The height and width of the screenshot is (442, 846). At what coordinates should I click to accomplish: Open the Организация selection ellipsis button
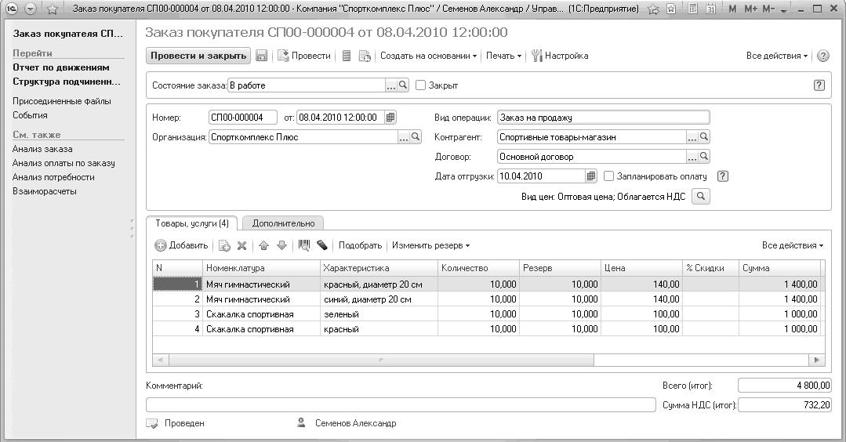coord(404,137)
